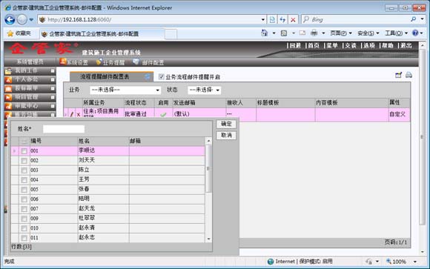Click the IE printer icon in command bar
The height and width of the screenshot is (269, 430).
pyautogui.click(x=314, y=33)
